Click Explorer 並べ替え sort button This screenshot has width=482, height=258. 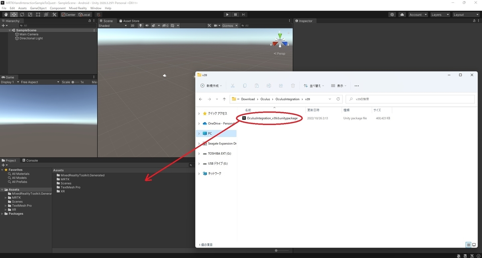click(314, 86)
